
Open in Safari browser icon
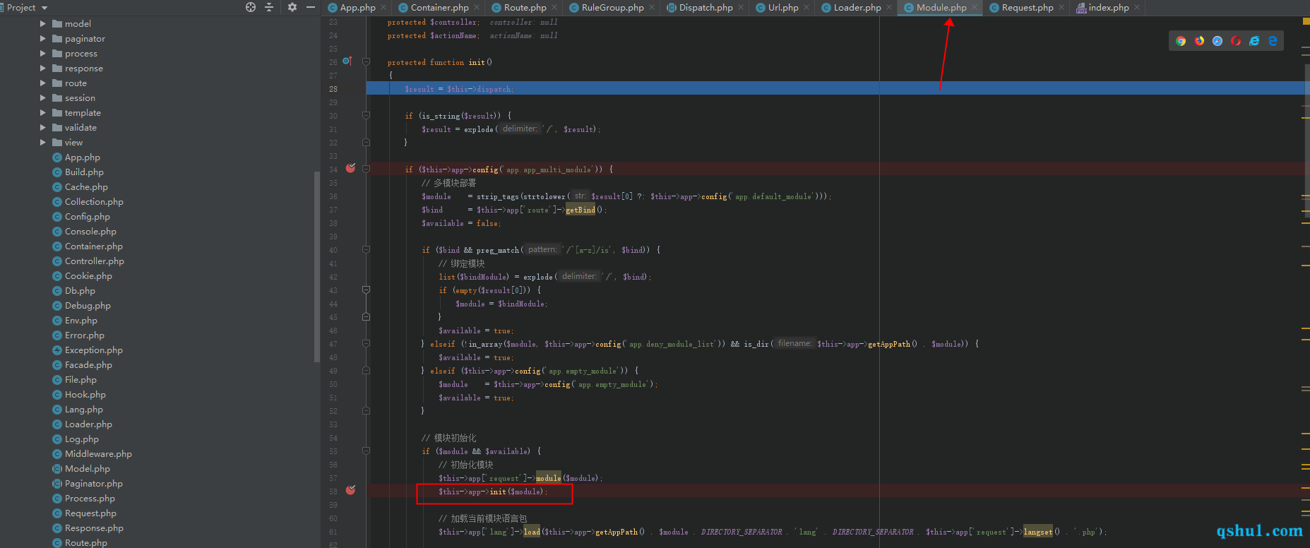tap(1217, 41)
